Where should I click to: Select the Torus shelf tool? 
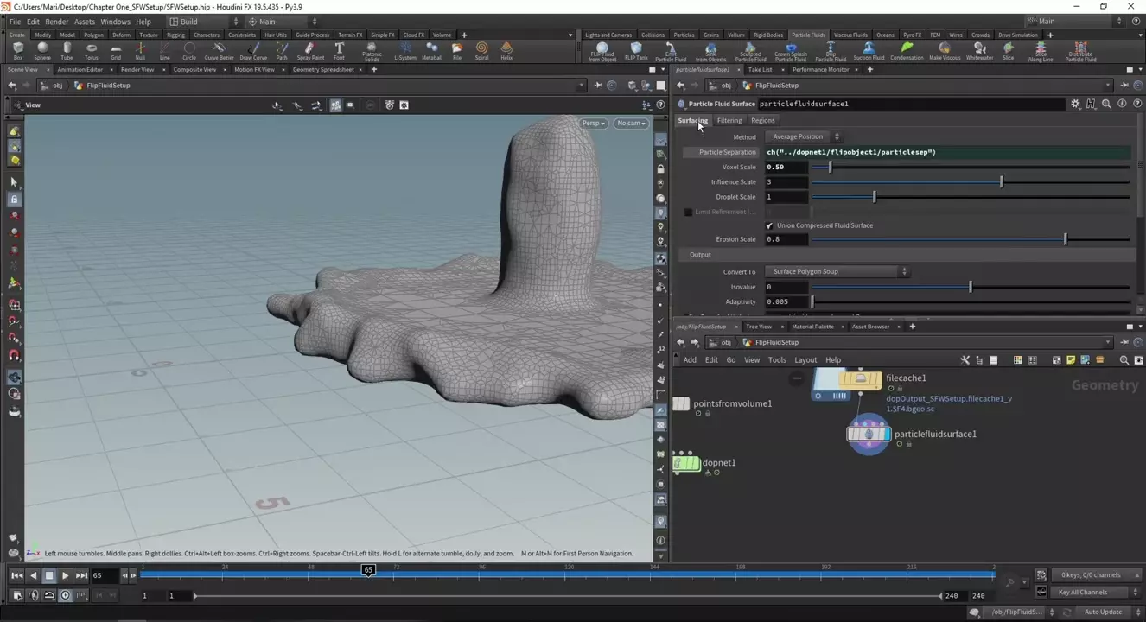[91, 51]
